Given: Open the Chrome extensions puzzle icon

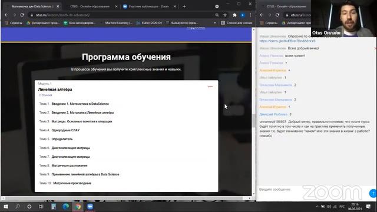Looking at the screenshot, I should tap(234, 15).
